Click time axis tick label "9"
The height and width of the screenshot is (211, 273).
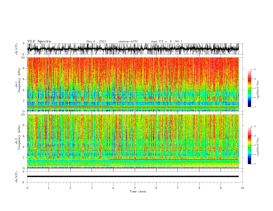tap(221, 188)
